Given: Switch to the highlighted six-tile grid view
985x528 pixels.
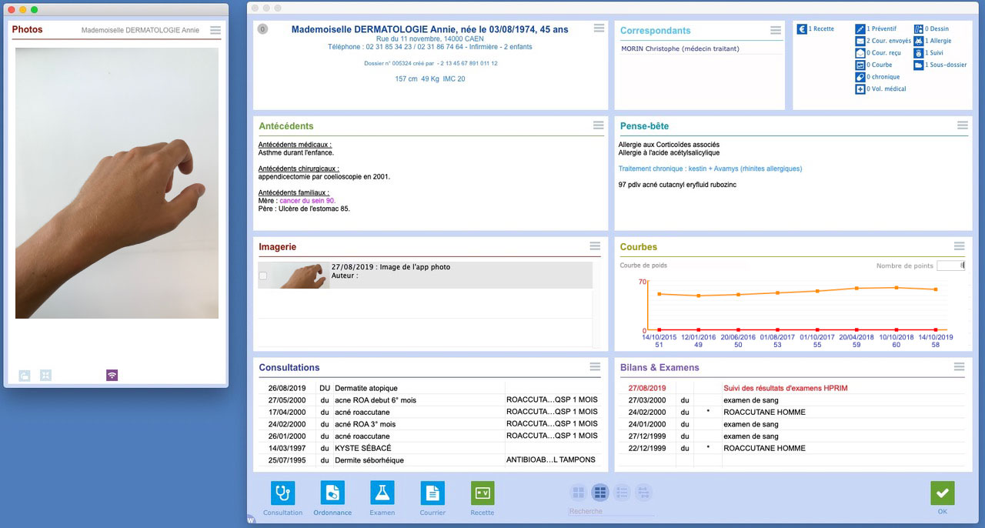Looking at the screenshot, I should pos(600,492).
